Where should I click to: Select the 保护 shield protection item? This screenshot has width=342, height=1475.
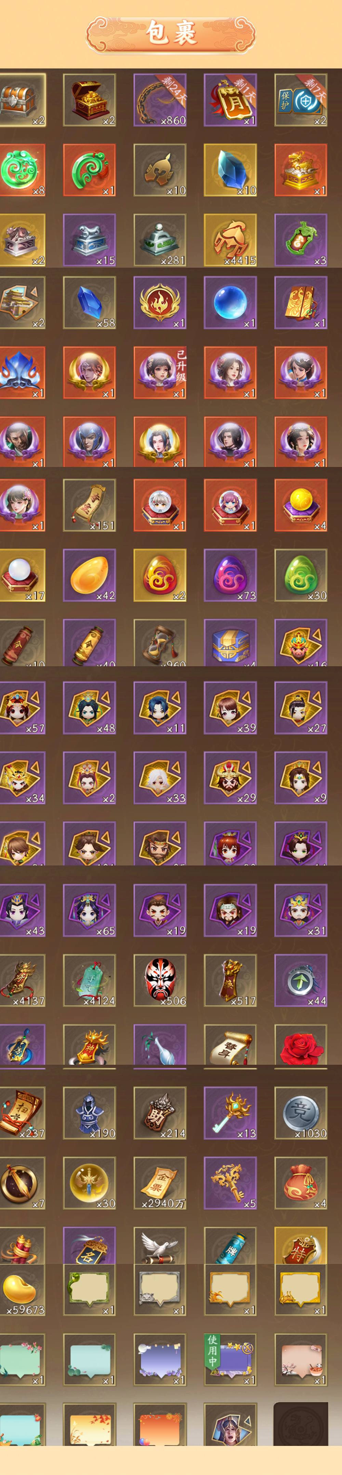coord(300,100)
